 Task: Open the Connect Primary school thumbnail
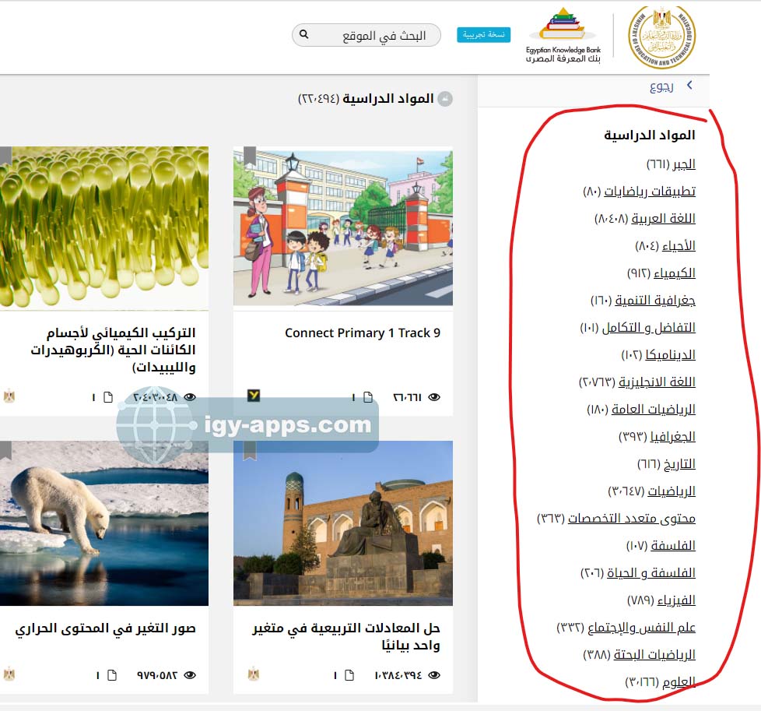pos(342,228)
